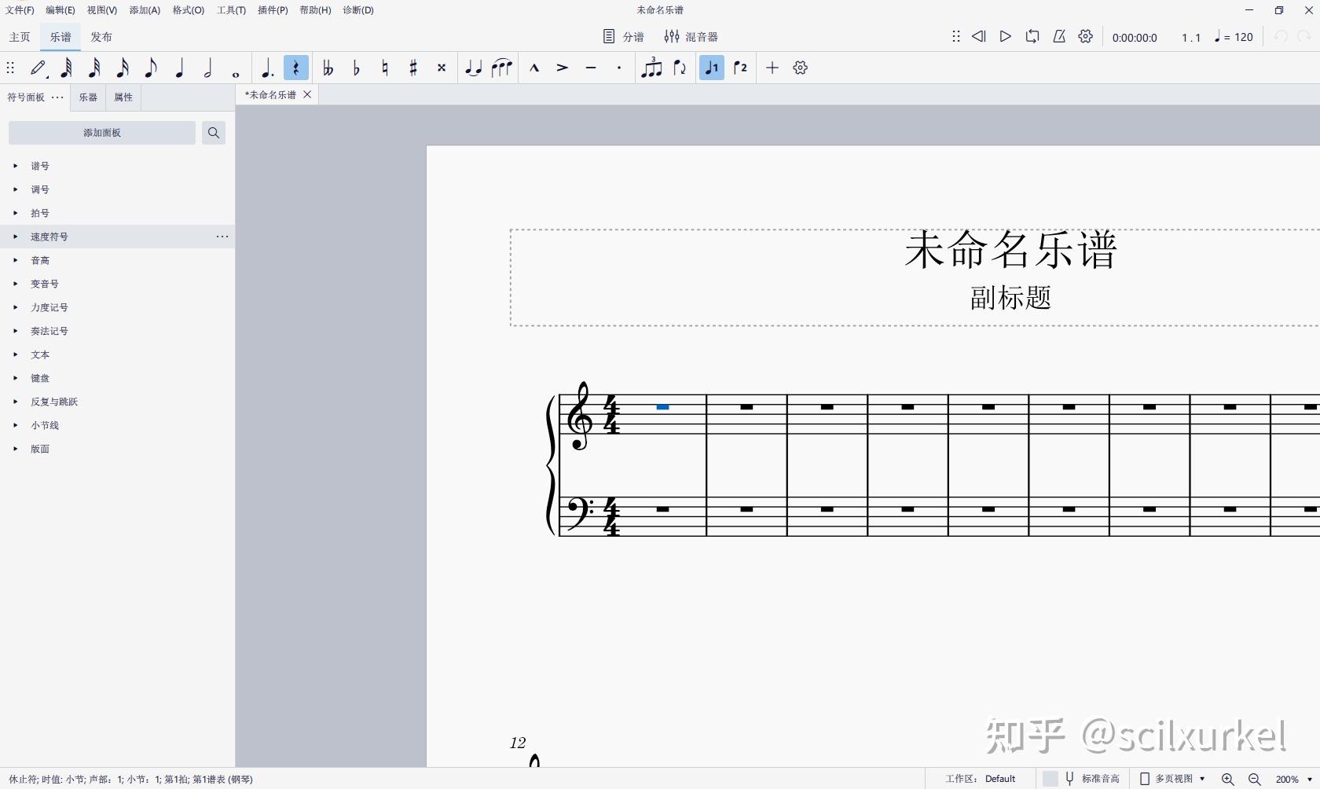Search the palettes with magnifier icon

[x=214, y=133]
